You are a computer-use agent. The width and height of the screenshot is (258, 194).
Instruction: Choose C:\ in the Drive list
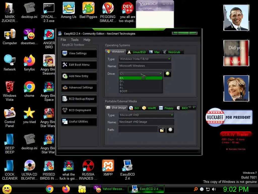(141, 78)
